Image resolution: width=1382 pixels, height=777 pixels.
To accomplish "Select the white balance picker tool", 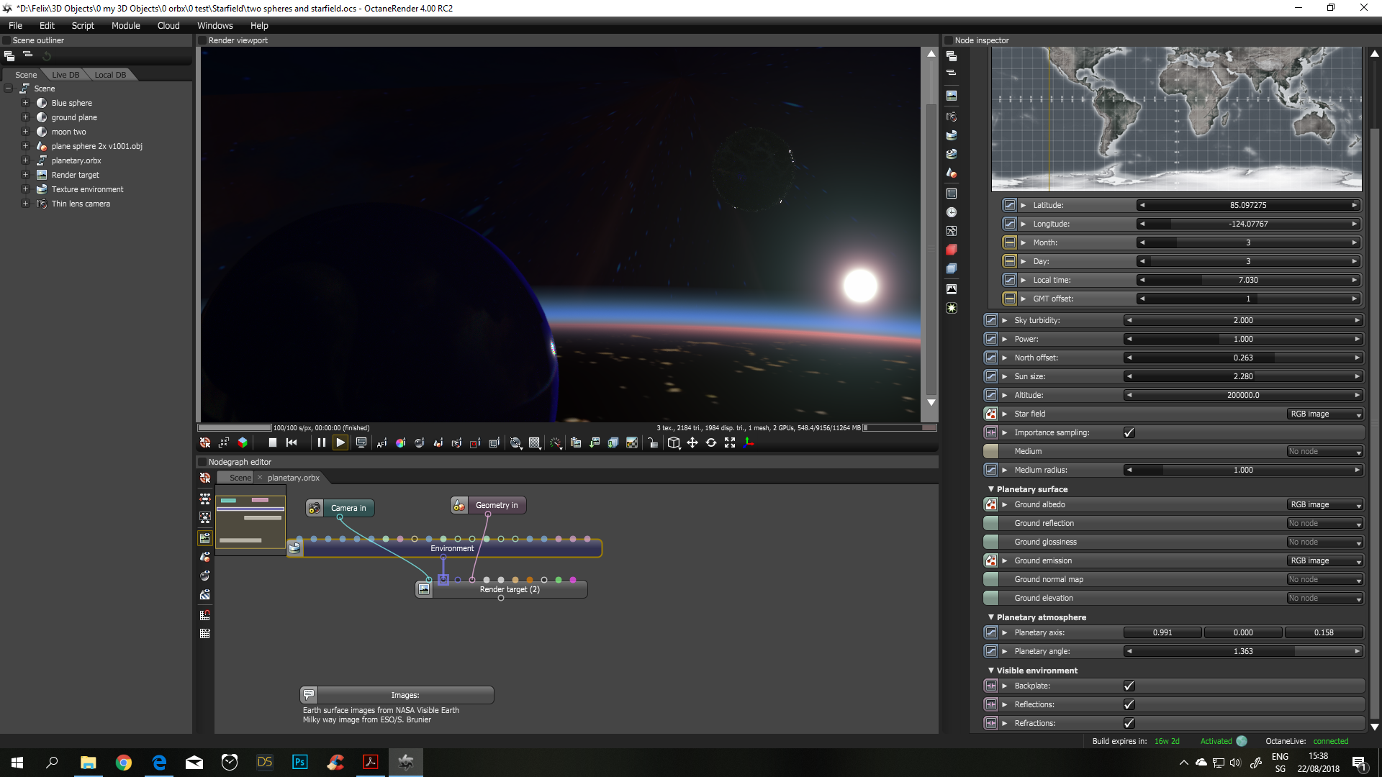I will tap(400, 443).
